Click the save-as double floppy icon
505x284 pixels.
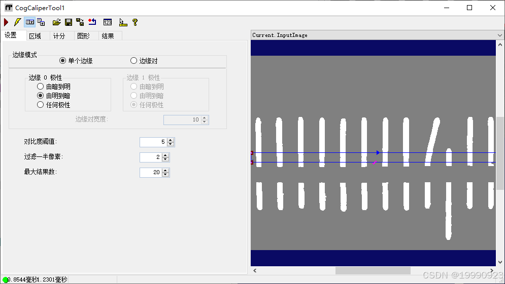click(80, 22)
